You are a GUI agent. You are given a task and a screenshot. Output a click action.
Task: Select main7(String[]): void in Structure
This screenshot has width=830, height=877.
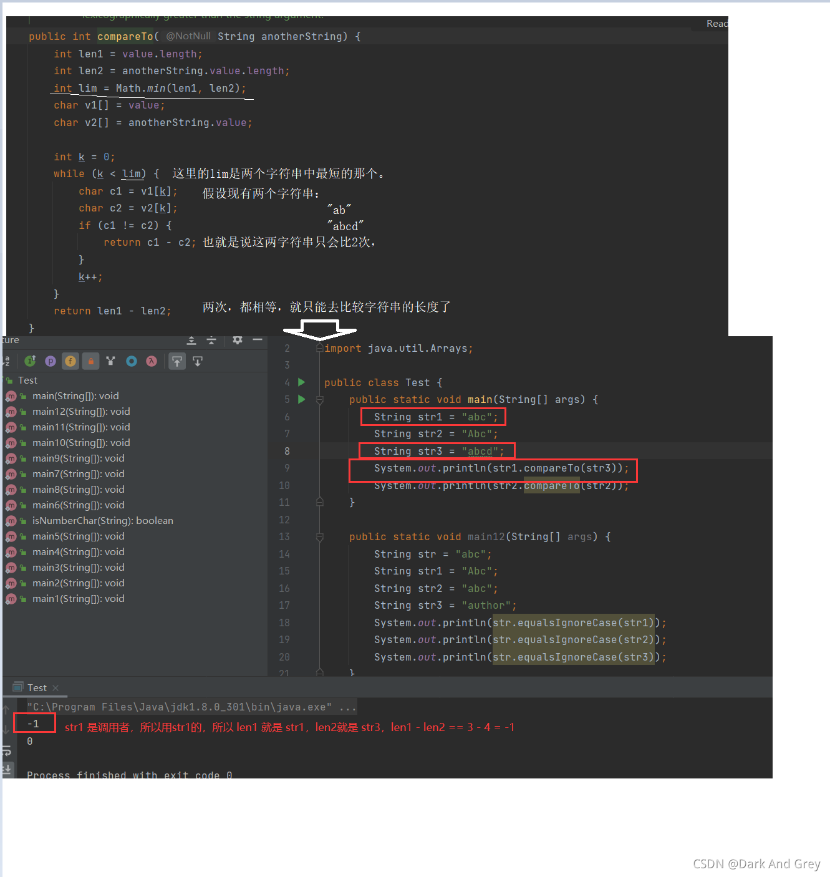click(x=79, y=474)
